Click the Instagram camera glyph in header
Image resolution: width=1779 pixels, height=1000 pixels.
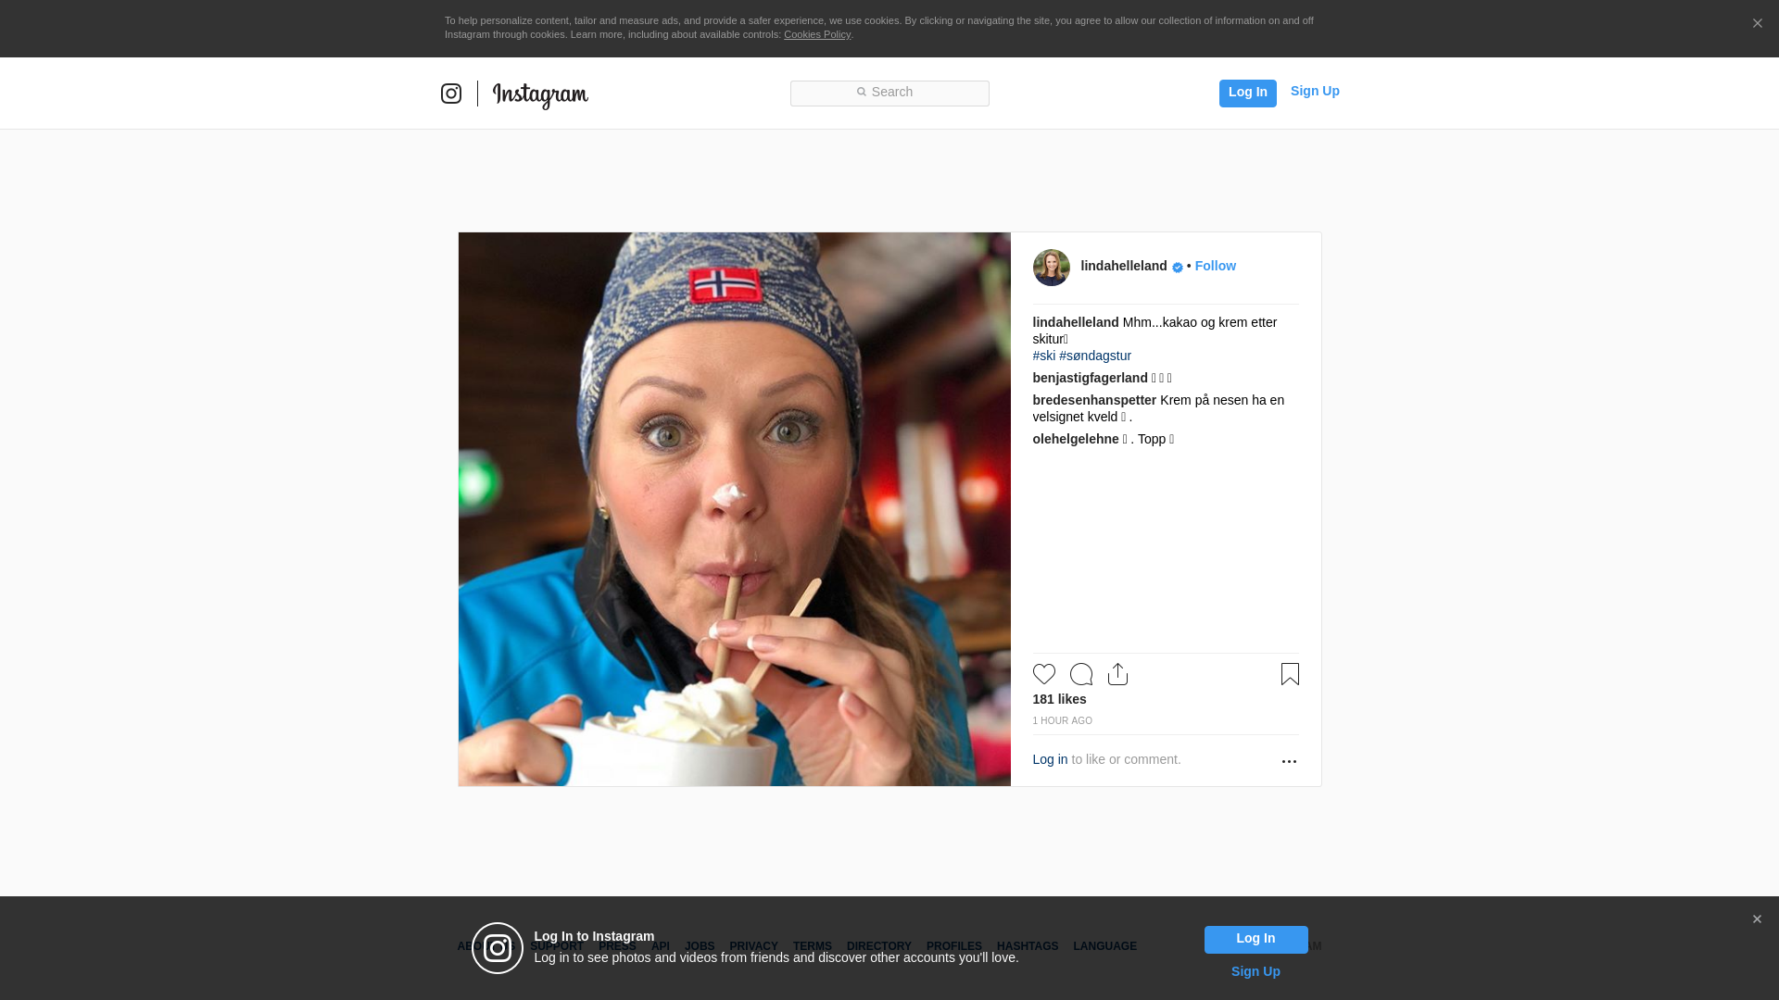[451, 94]
